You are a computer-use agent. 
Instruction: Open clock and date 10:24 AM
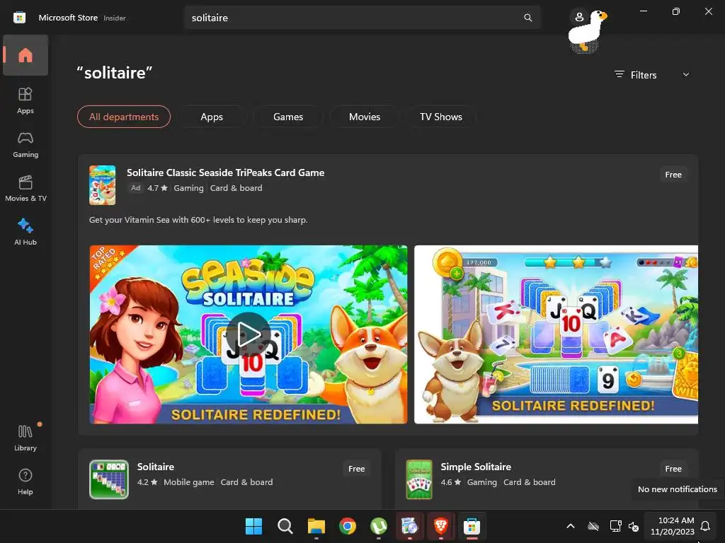[x=673, y=526]
